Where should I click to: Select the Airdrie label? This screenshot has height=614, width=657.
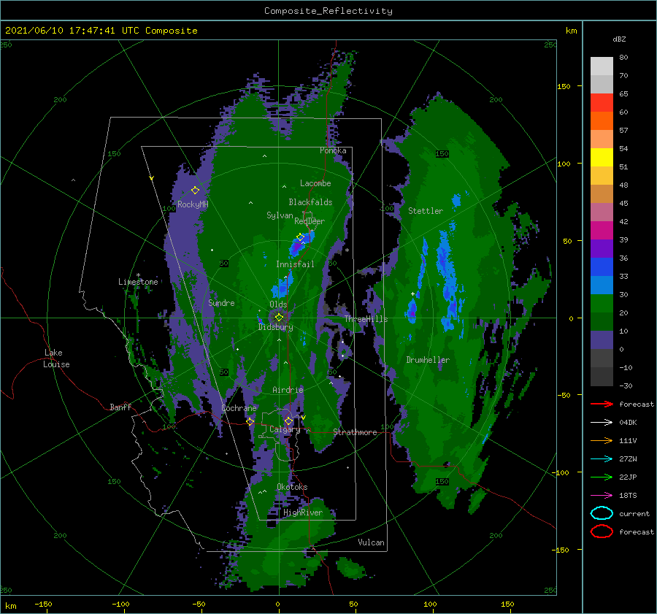click(288, 390)
